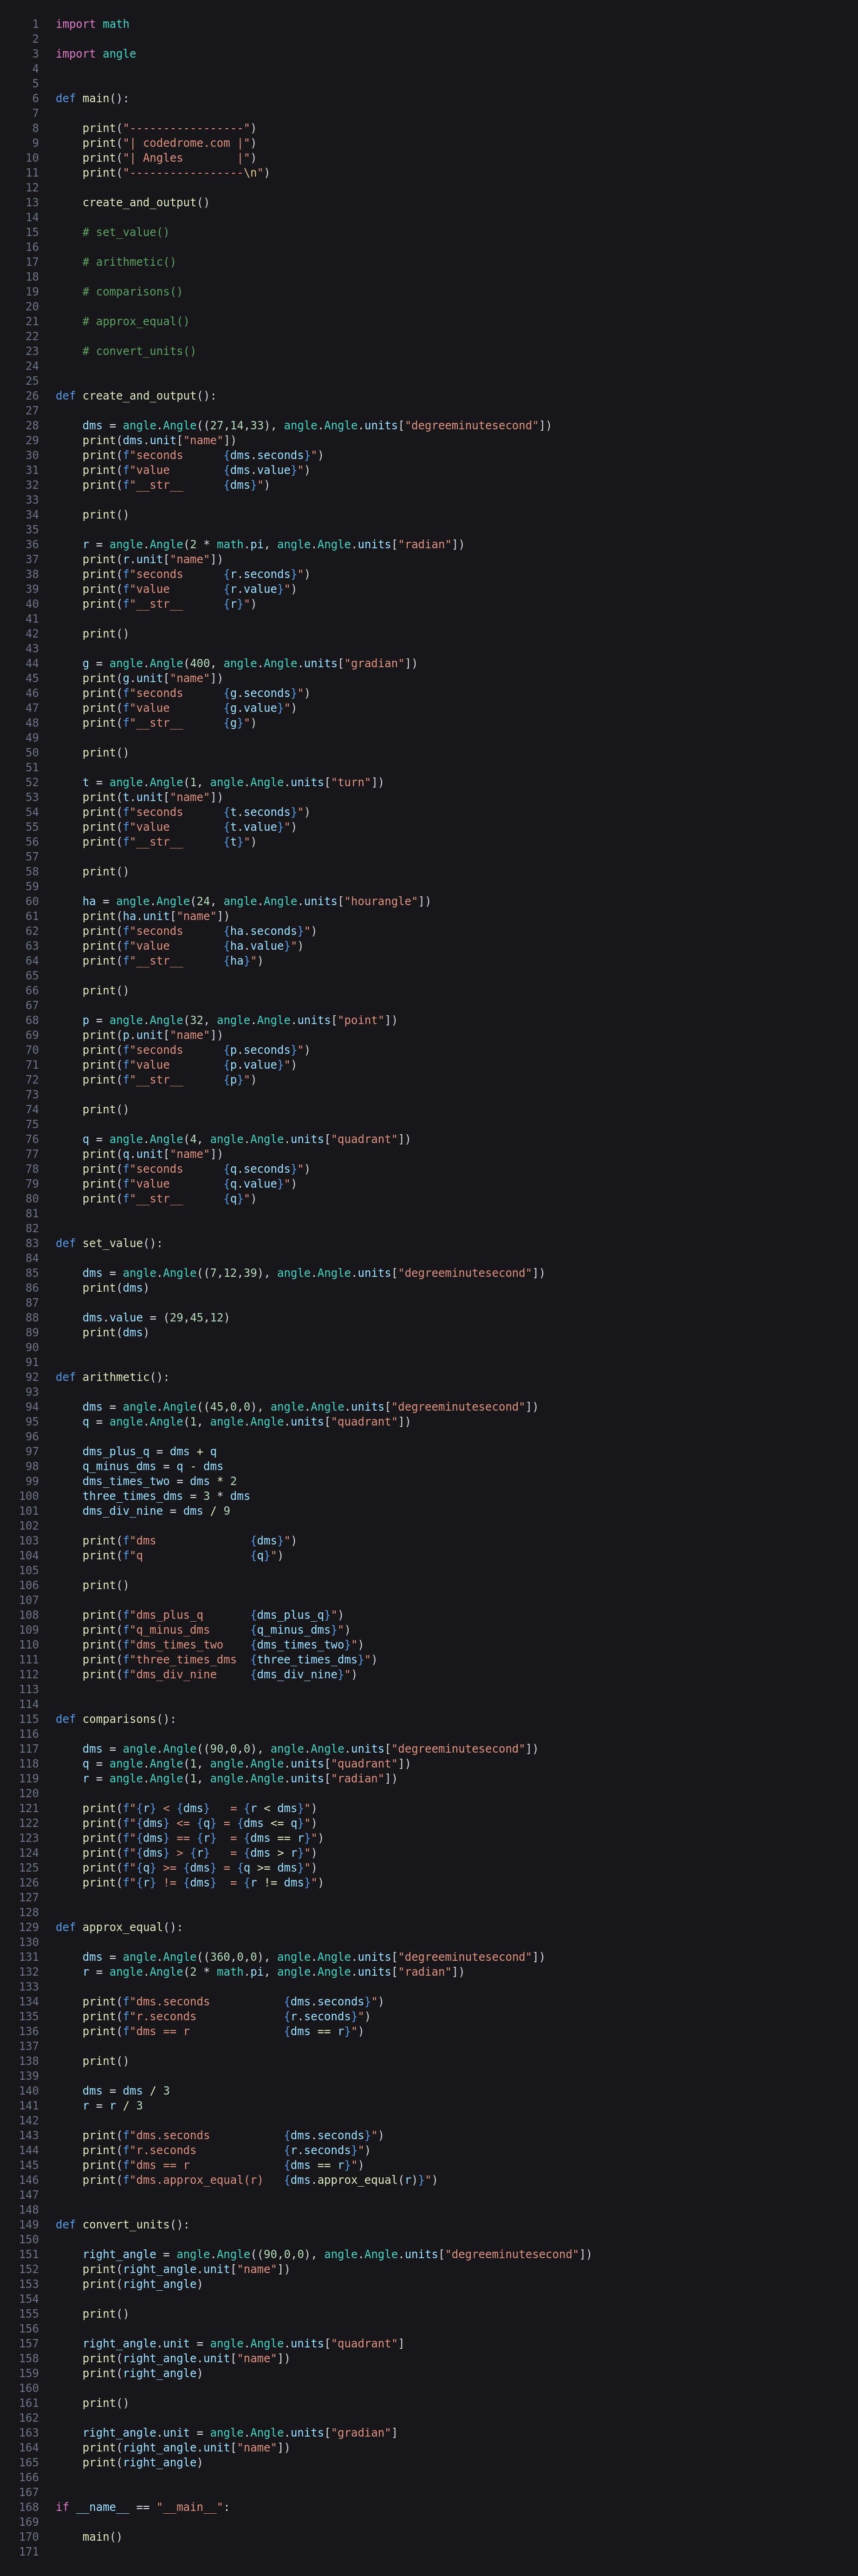
Task: Click right_angle.unit assignment to 'gradian'
Action: point(240,2433)
